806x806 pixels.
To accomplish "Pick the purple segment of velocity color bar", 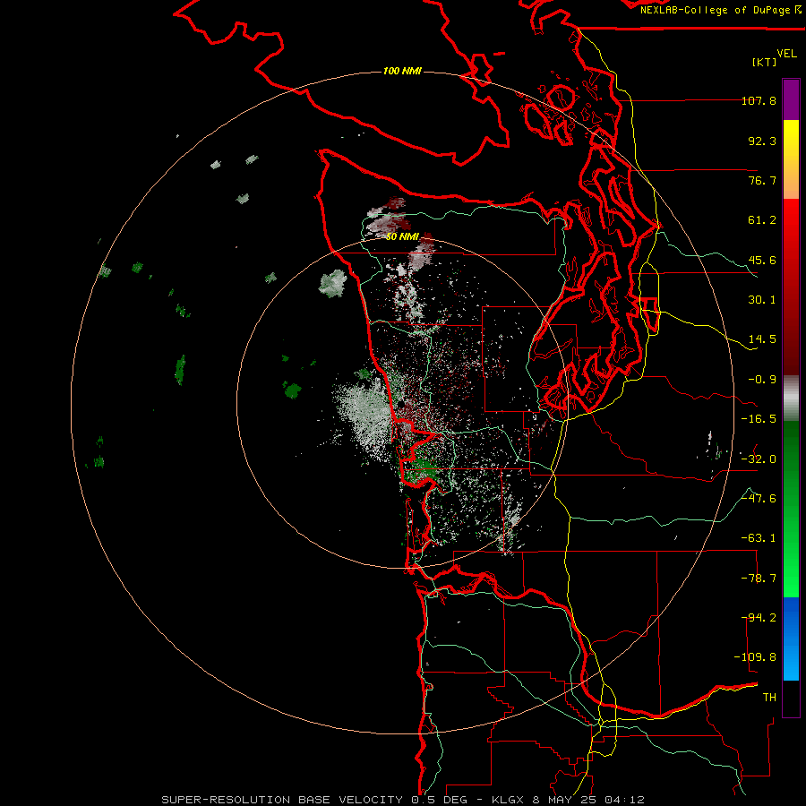I will tap(791, 99).
